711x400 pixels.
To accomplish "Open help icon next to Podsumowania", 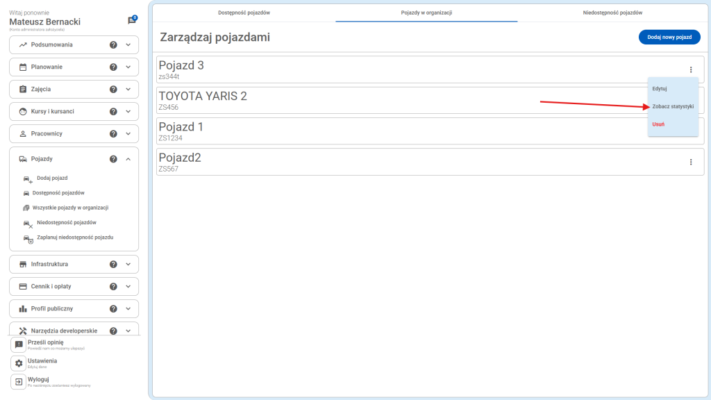I will (x=113, y=45).
